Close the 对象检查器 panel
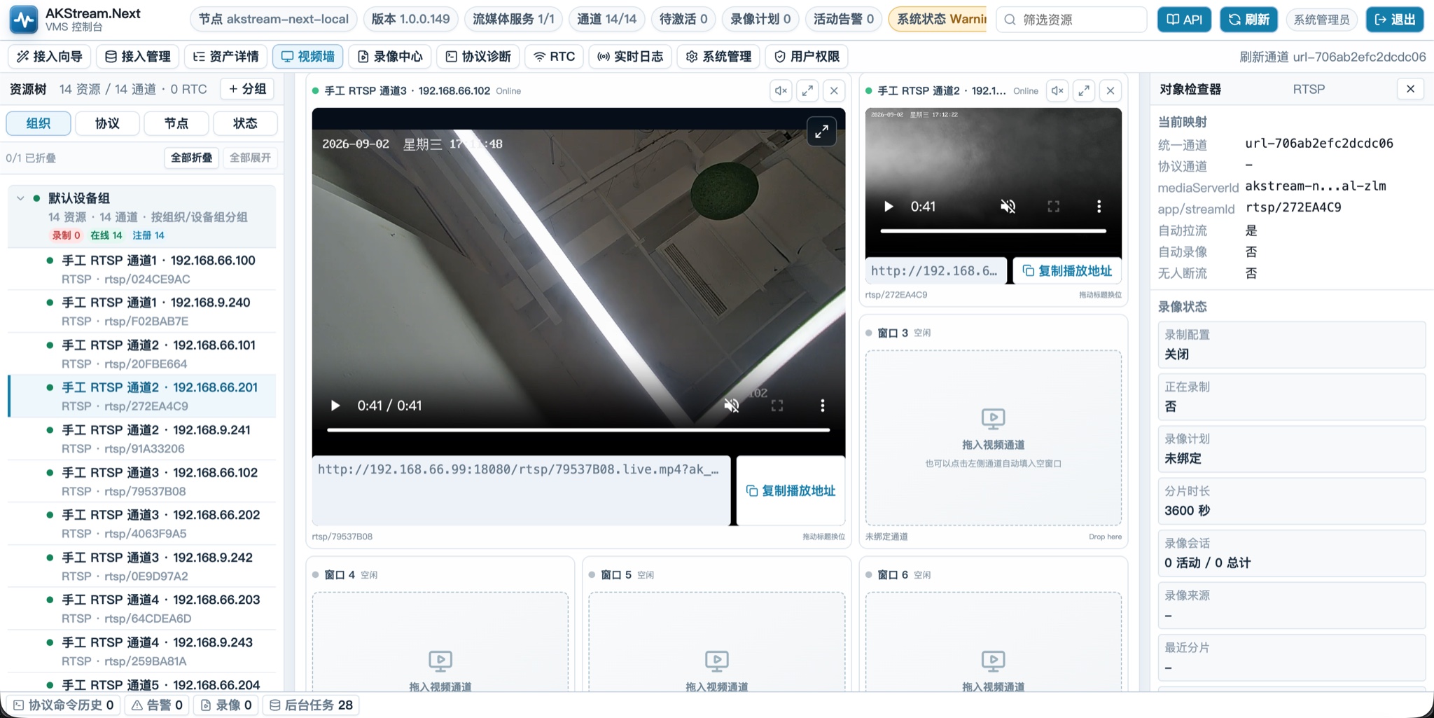The height and width of the screenshot is (718, 1434). [1410, 89]
